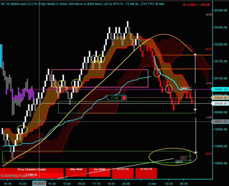The image size is (229, 186).
Task: Click the Day VWAP indicator box
Action: coord(99,172)
